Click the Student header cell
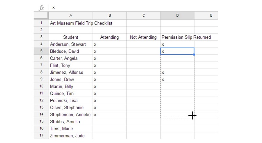Image resolution: width=262 pixels, height=143 pixels. 71,37
